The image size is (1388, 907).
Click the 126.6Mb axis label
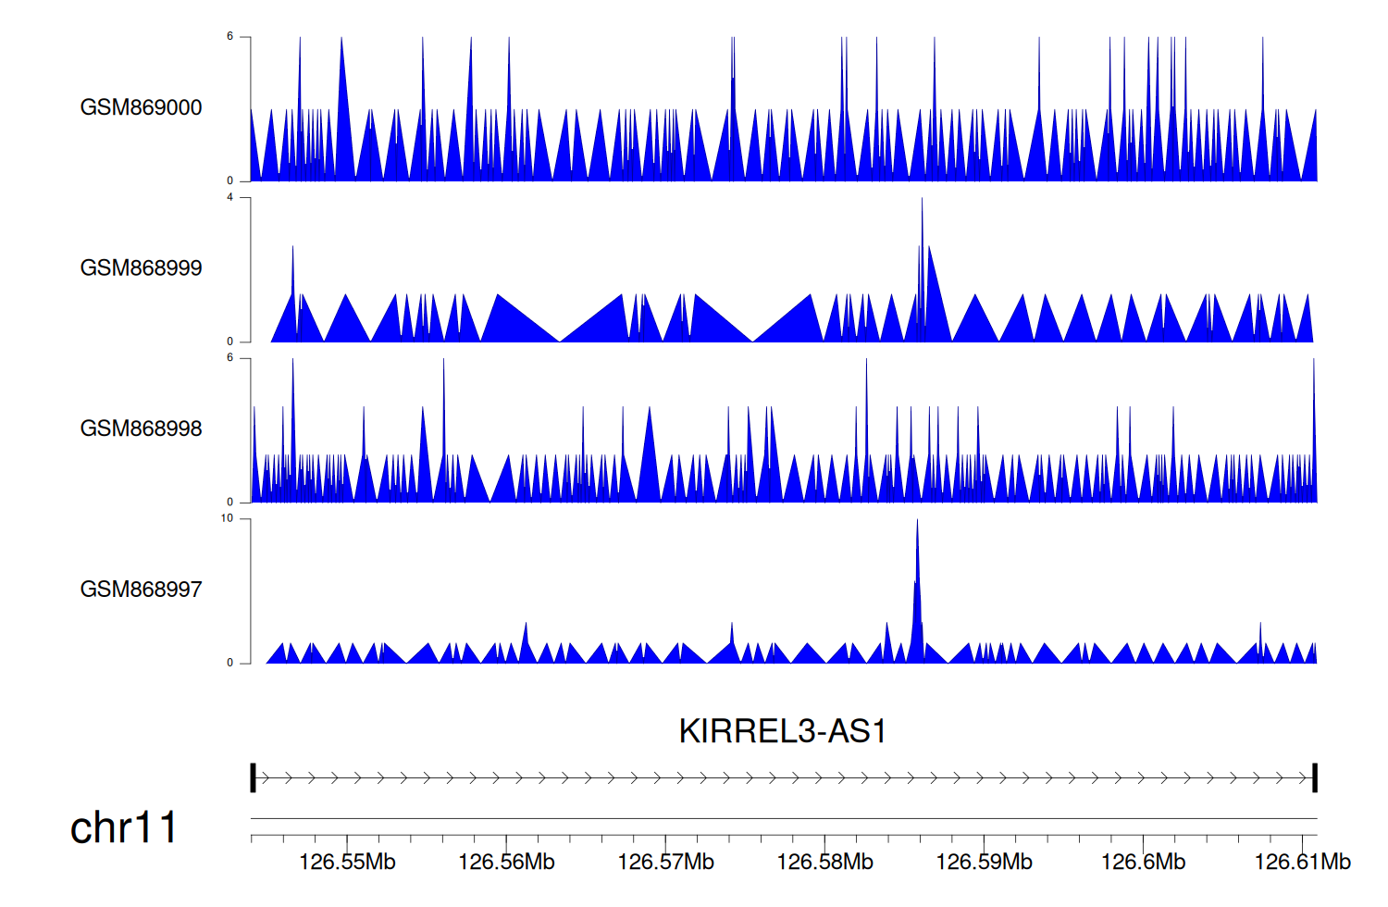(x=1143, y=863)
